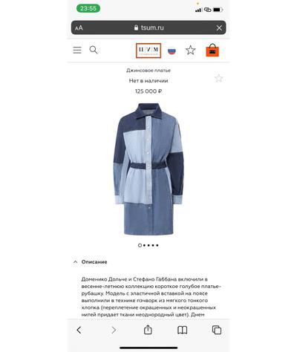This screenshot has height=352, width=297.
Task: Change region via Russian flag icon
Action: click(x=172, y=51)
